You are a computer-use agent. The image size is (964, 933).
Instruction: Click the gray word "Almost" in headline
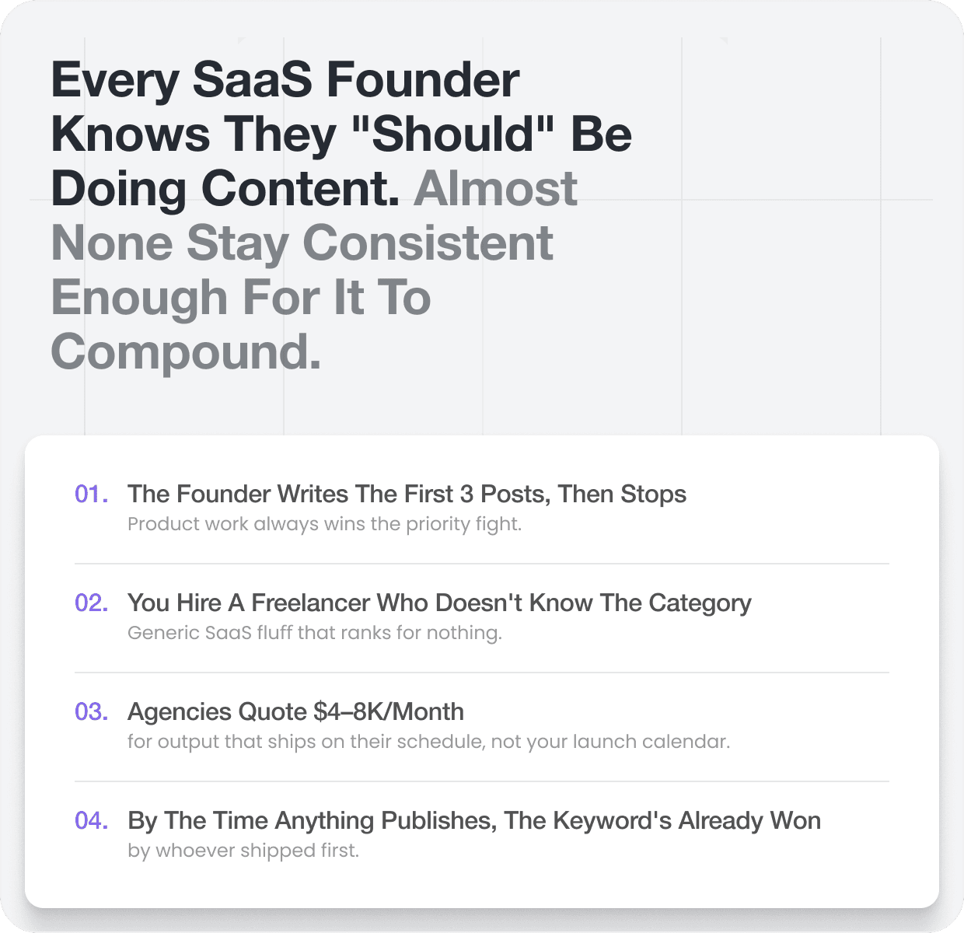pyautogui.click(x=496, y=189)
